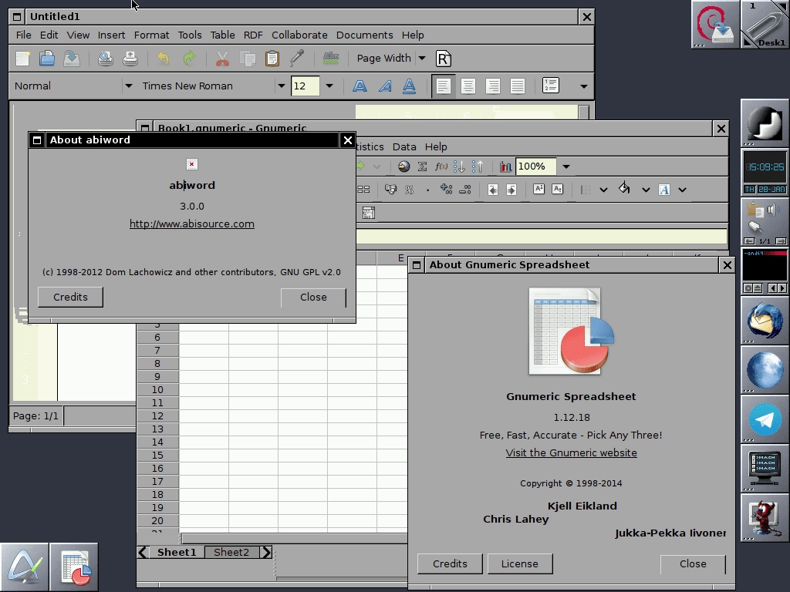Justify text in AbiWord
The width and height of the screenshot is (790, 592).
518,86
